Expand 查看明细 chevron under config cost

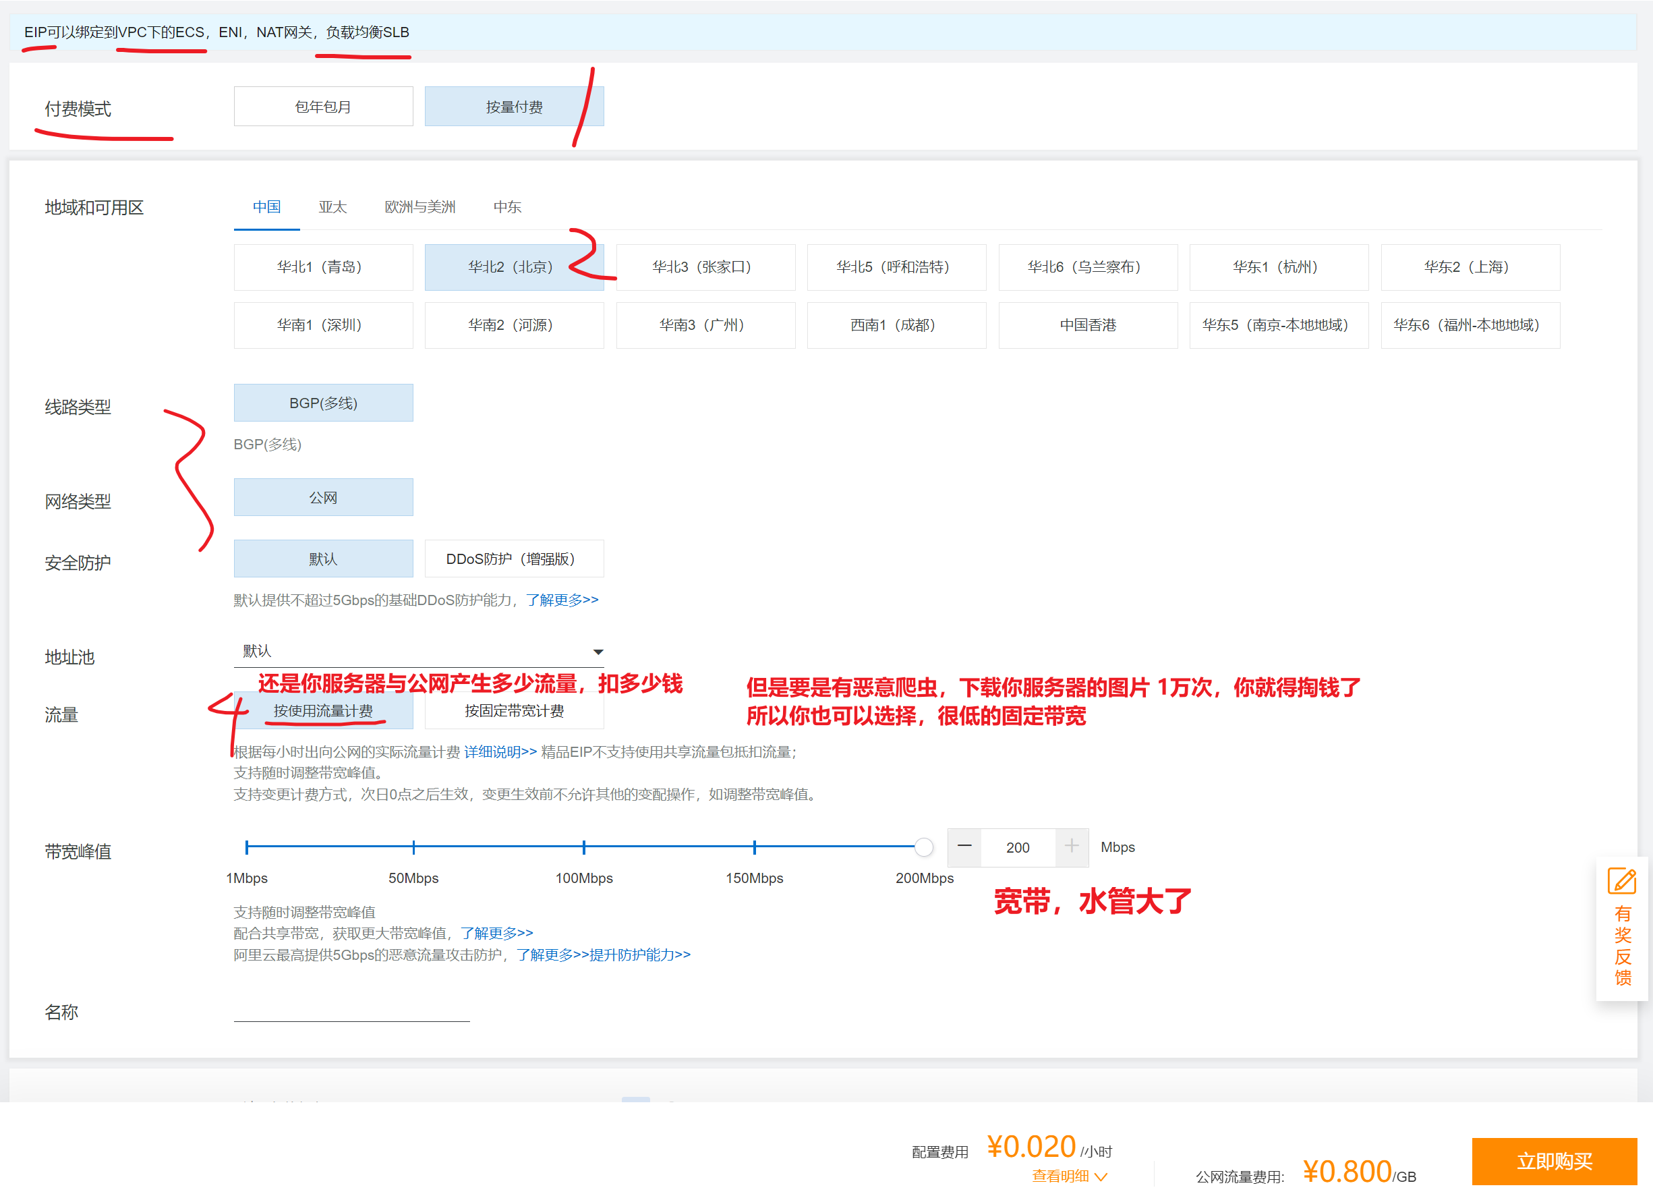tap(1101, 1176)
